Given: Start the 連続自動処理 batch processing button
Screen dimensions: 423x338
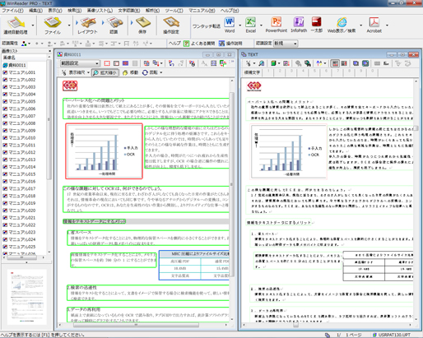Looking at the screenshot, I should [16, 25].
